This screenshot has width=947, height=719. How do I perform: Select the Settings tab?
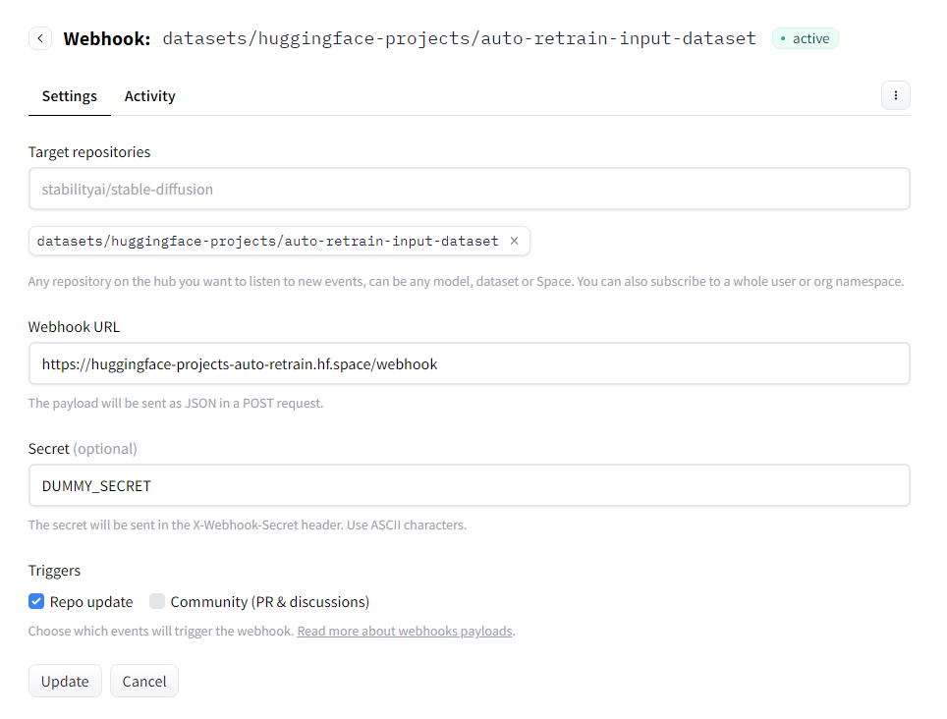[69, 95]
